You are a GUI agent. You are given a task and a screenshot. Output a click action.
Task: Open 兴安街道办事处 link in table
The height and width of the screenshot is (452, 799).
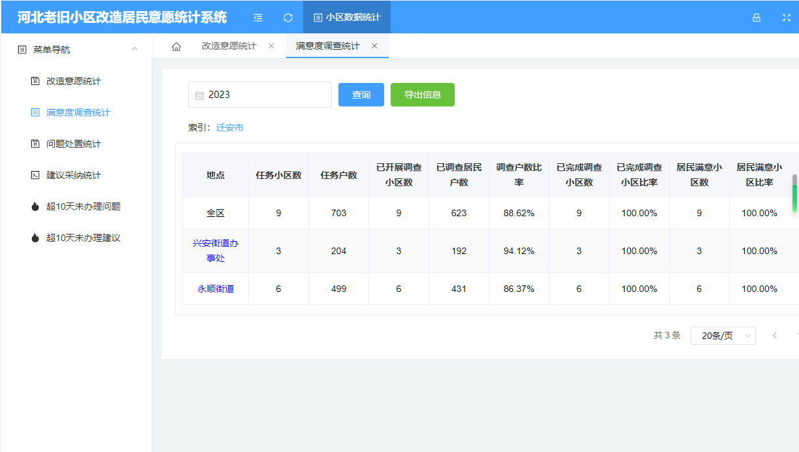click(x=216, y=251)
